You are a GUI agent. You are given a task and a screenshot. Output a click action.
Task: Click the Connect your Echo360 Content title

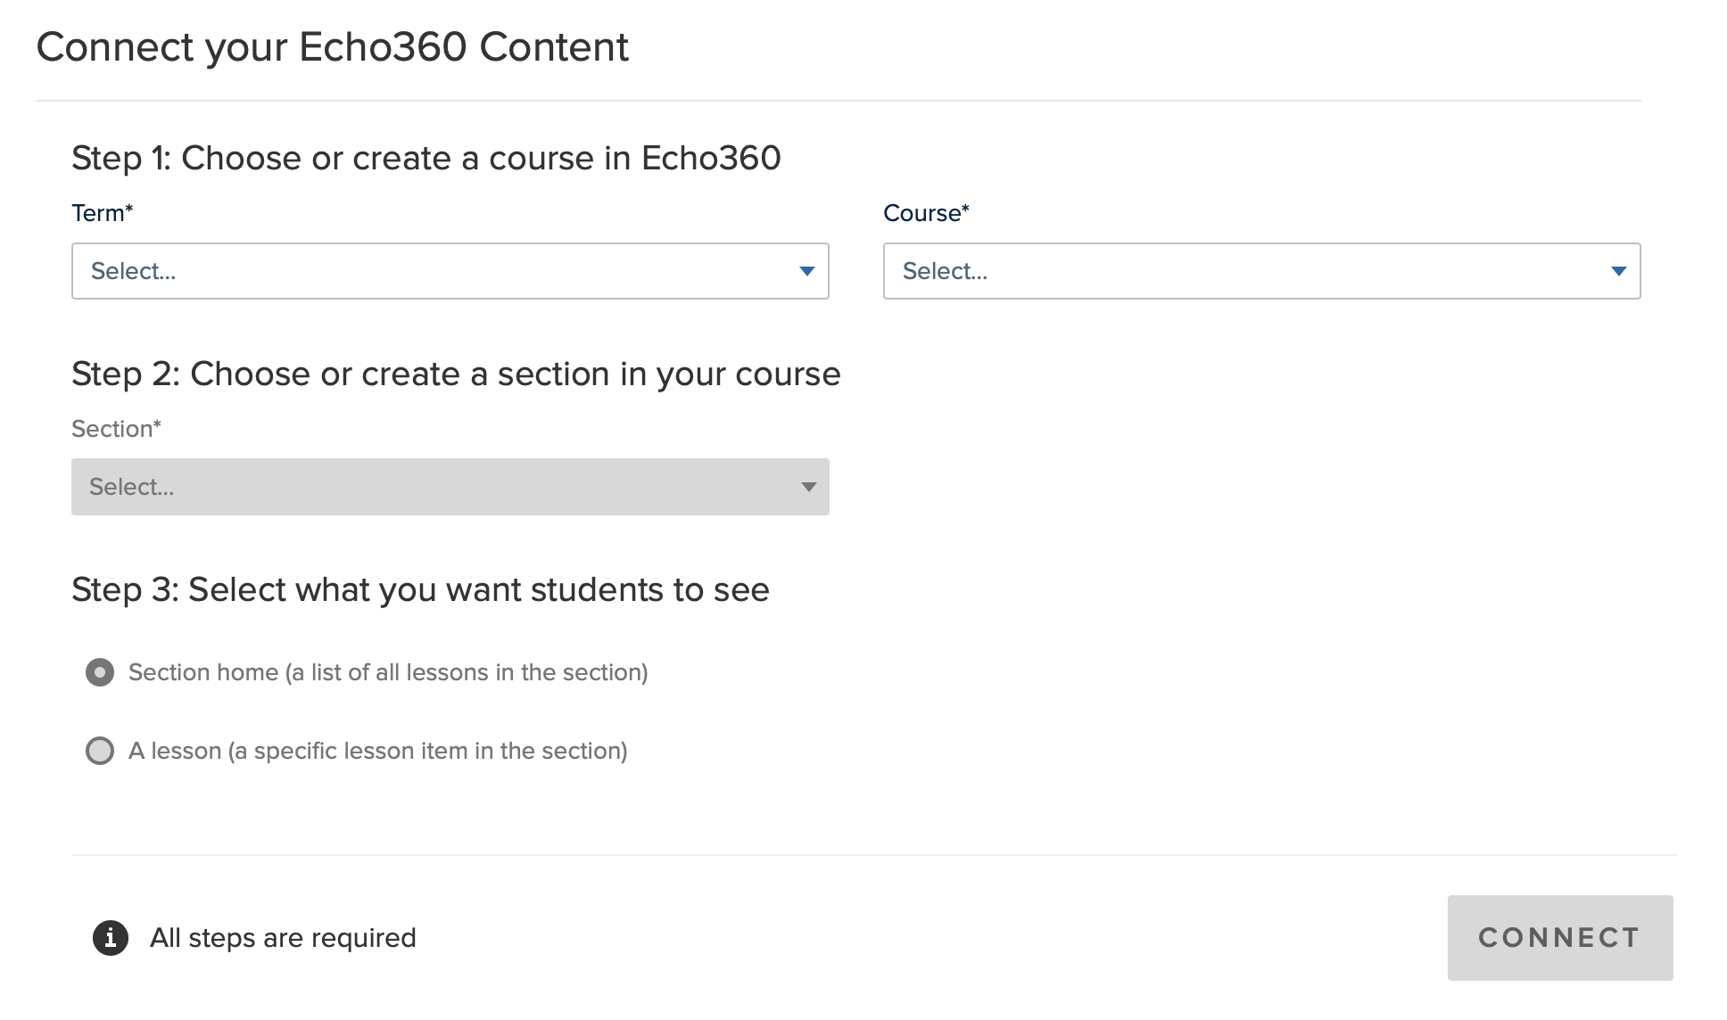click(x=332, y=47)
